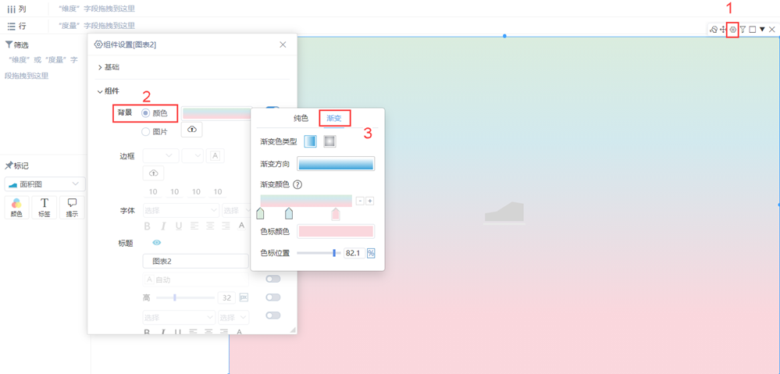The image size is (780, 374).
Task: Click the 提示 speech bubble button under 标记
Action: (72, 208)
